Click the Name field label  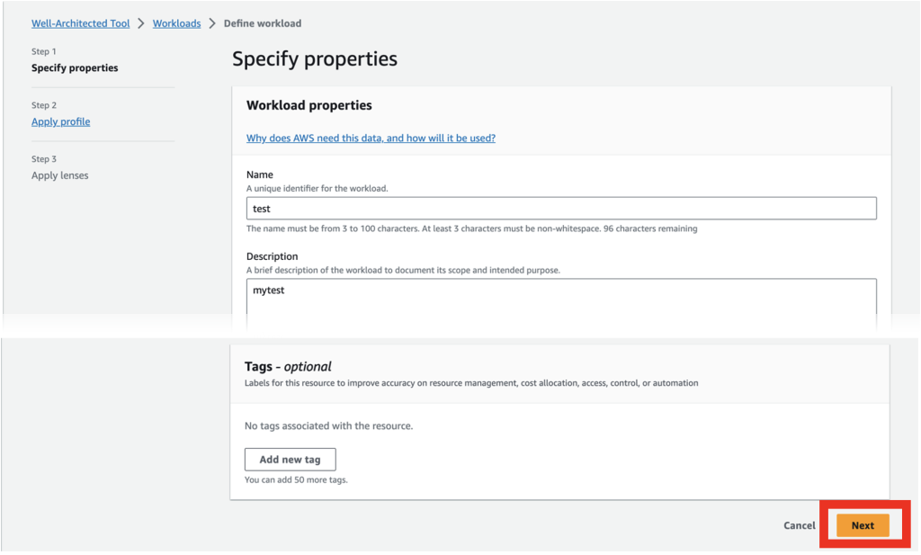[x=260, y=175]
